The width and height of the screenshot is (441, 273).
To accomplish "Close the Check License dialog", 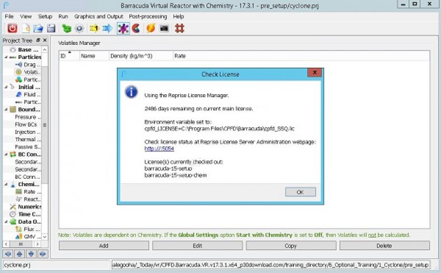I will click(315, 73).
